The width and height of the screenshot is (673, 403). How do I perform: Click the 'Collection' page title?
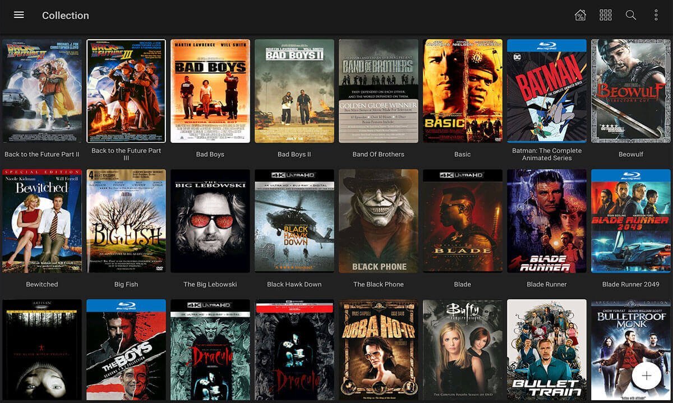pyautogui.click(x=66, y=16)
